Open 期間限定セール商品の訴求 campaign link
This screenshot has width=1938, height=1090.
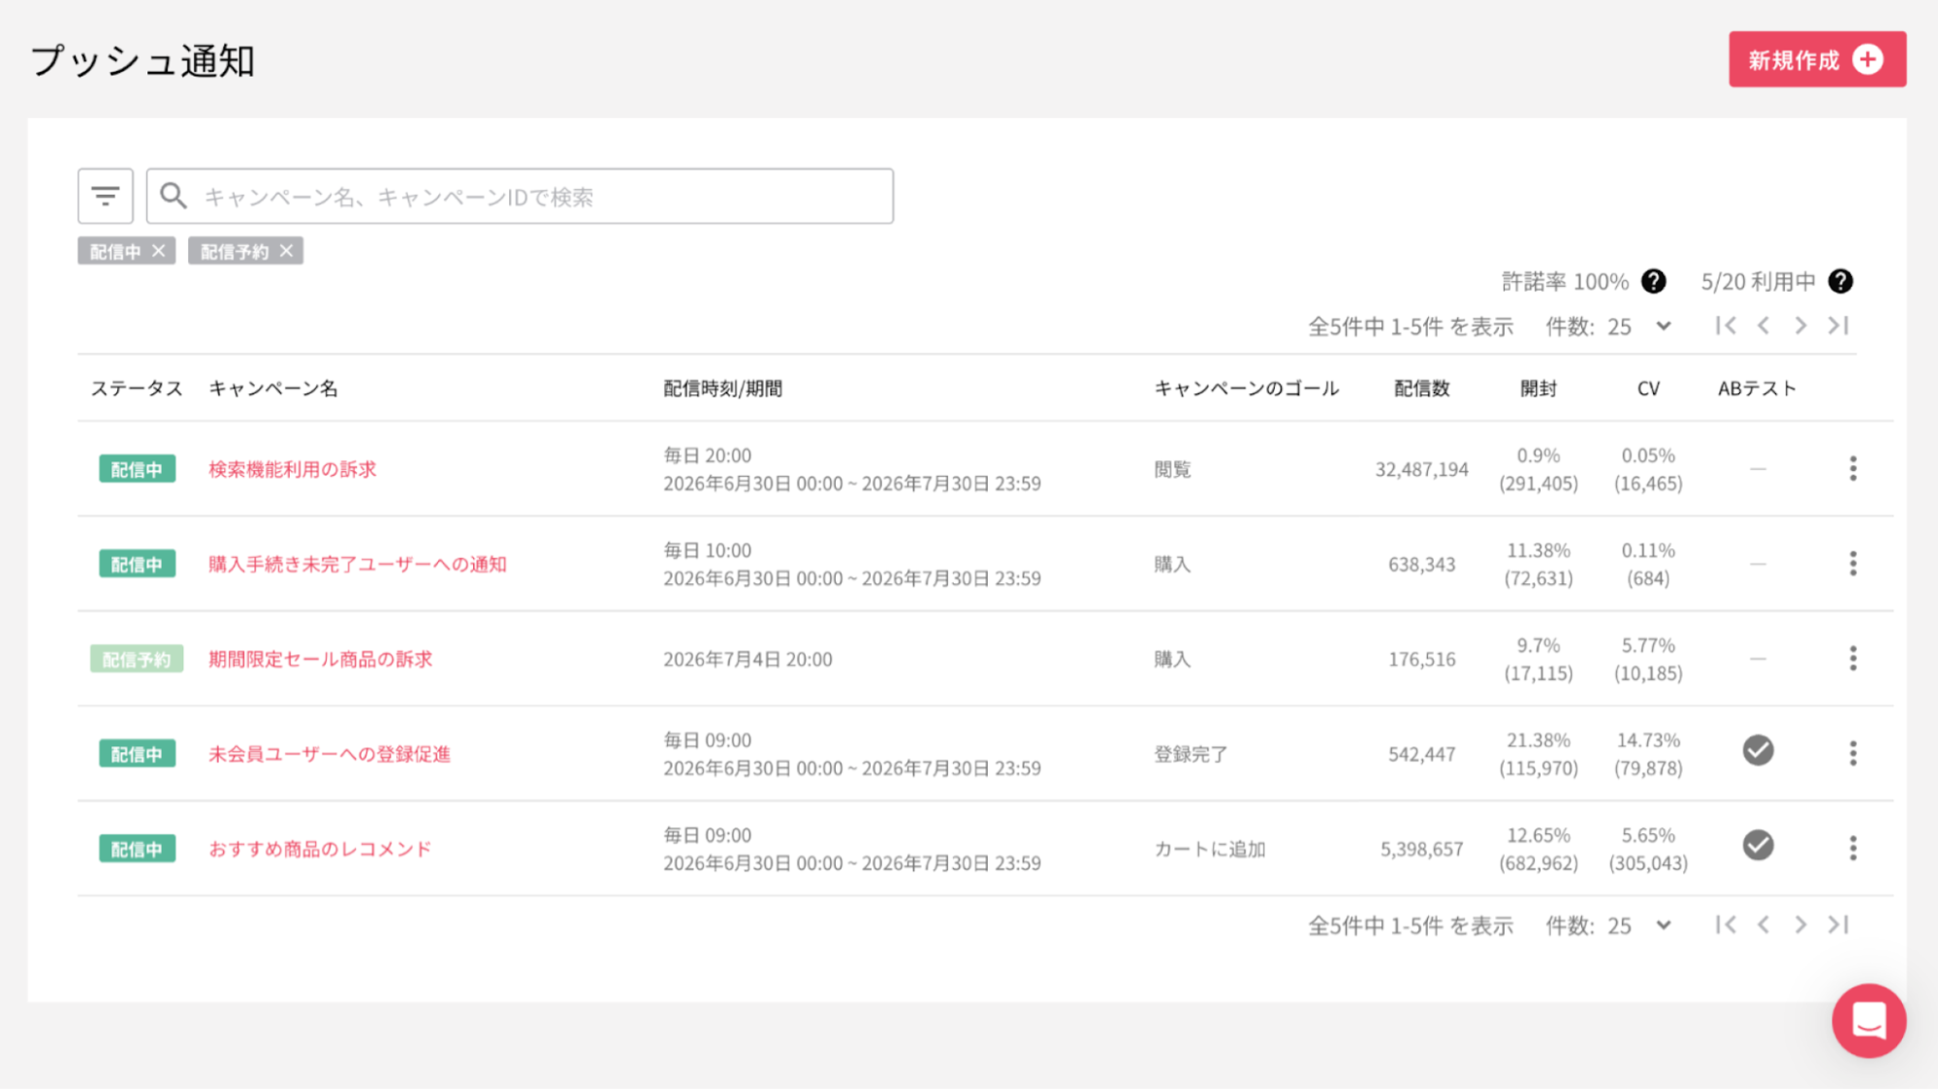[320, 659]
